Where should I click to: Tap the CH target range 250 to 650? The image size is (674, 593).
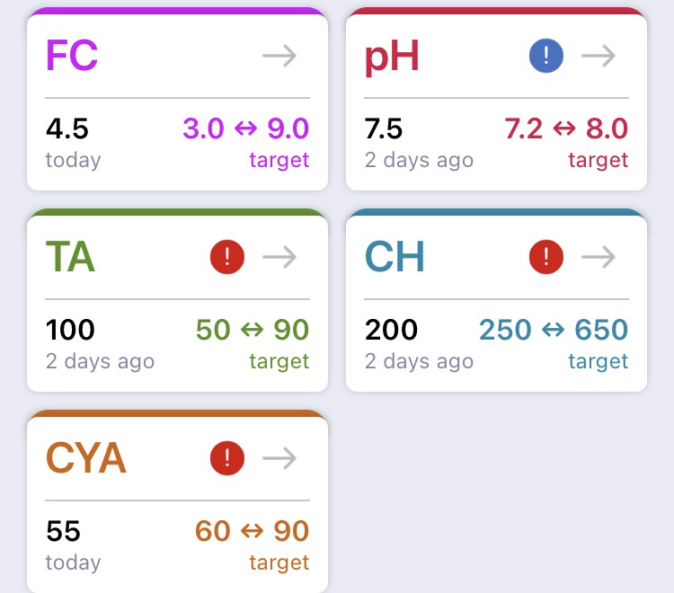pos(554,330)
